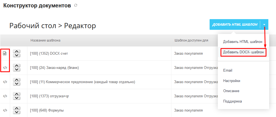
Task: Click HTML code icon for Формулы row
Action: 5,110
